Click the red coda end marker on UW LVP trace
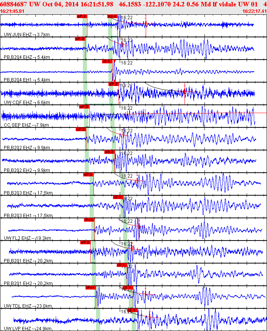The image size is (267, 331). (x=150, y=317)
